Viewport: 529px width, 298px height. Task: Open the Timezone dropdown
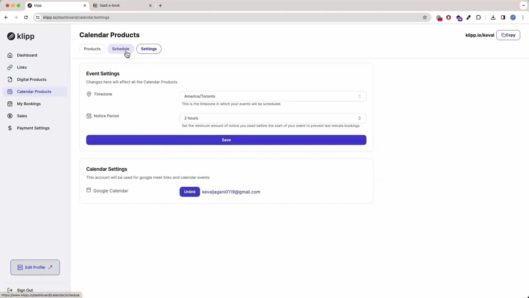tap(273, 96)
